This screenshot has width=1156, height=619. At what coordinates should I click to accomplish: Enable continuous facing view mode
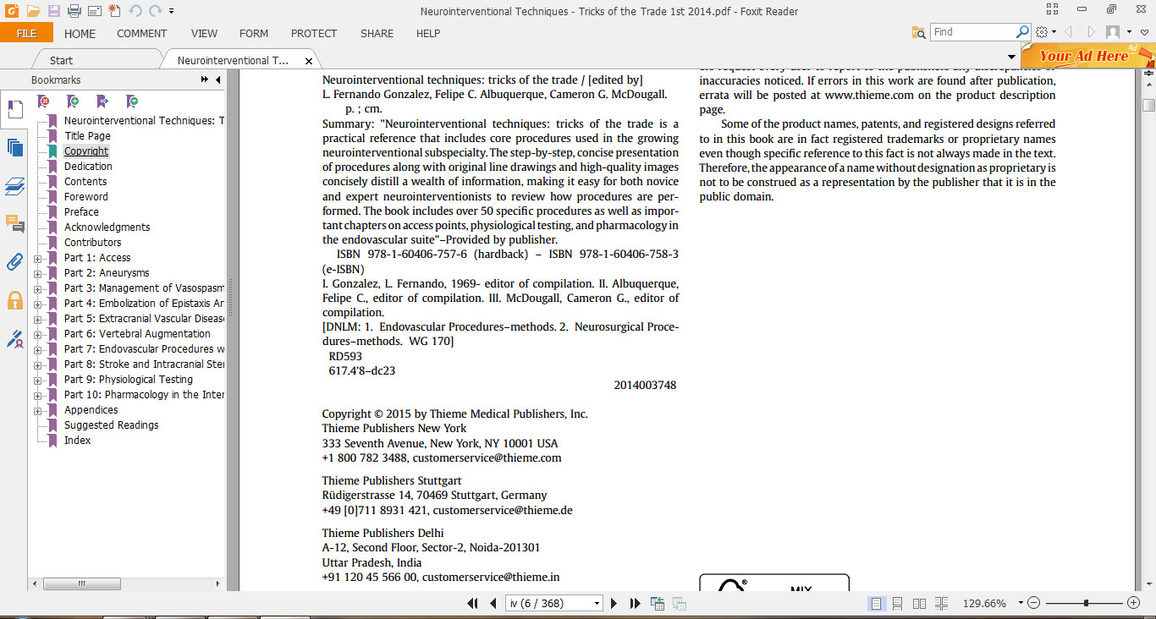pyautogui.click(x=939, y=603)
